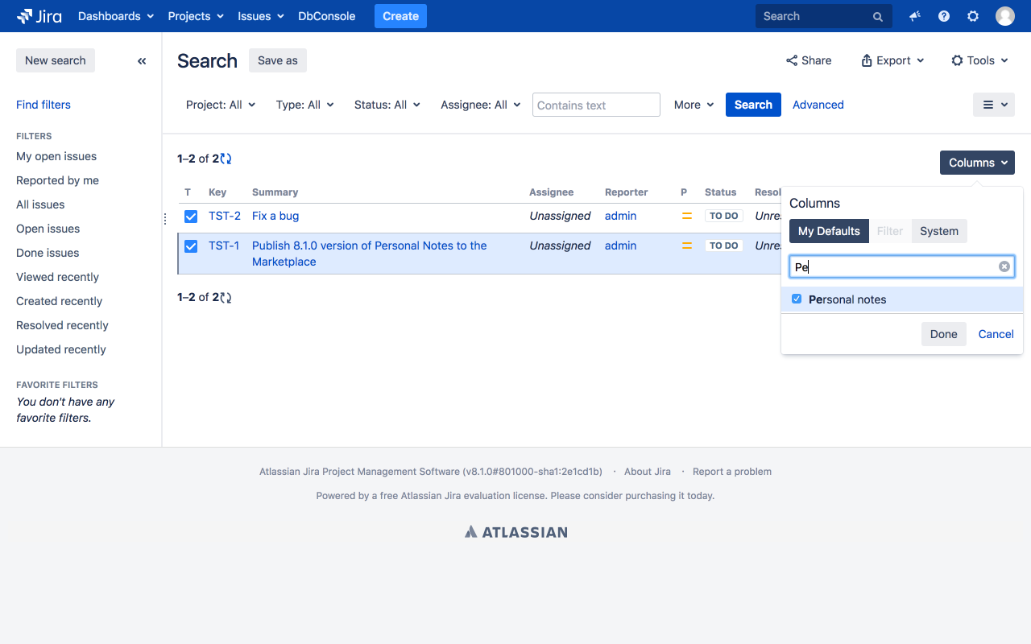
Task: Click priority icon of TST-1
Action: point(687,246)
